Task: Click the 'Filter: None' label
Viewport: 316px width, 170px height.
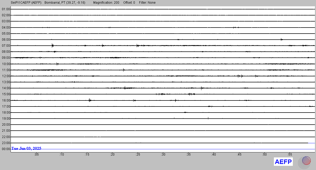Action: (x=147, y=3)
